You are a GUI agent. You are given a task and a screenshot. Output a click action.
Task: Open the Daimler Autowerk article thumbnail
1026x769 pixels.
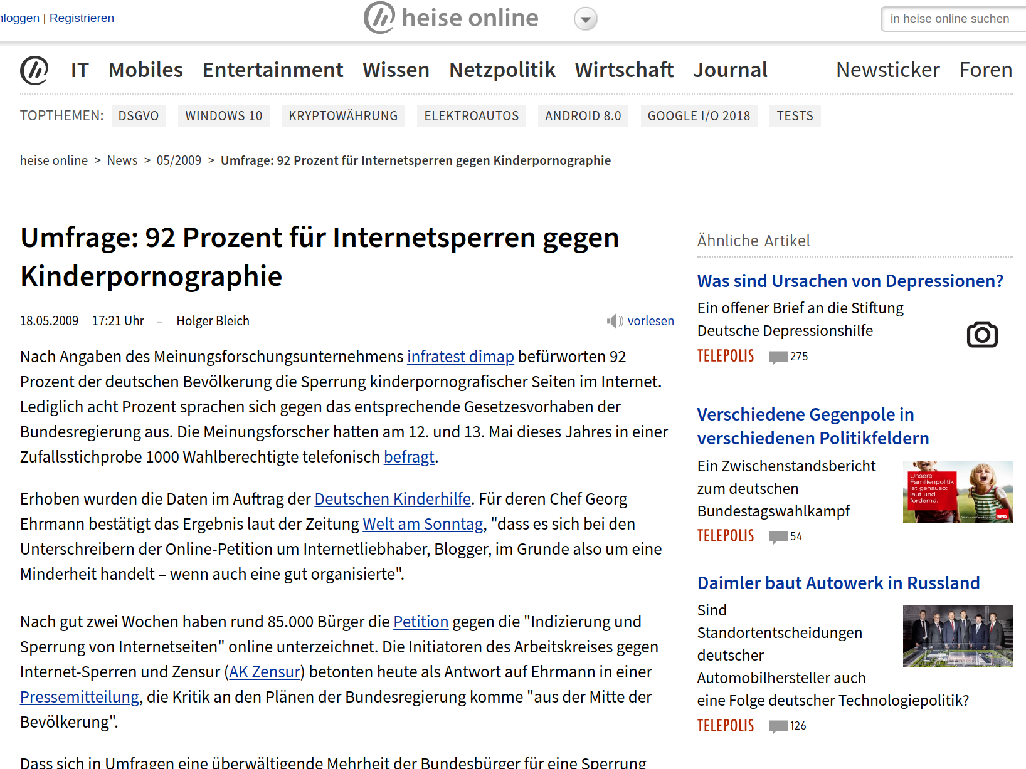(958, 636)
